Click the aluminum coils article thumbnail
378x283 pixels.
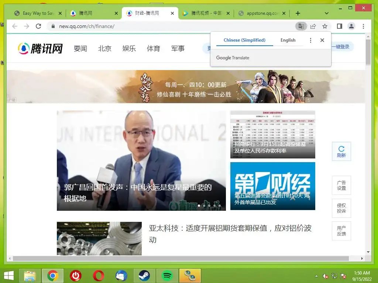99,238
